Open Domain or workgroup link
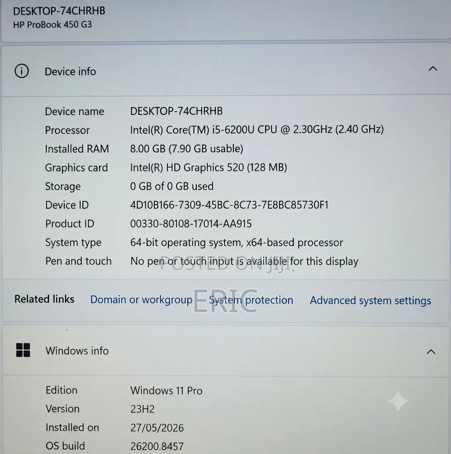Viewport: 451px width, 454px height. pyautogui.click(x=141, y=300)
